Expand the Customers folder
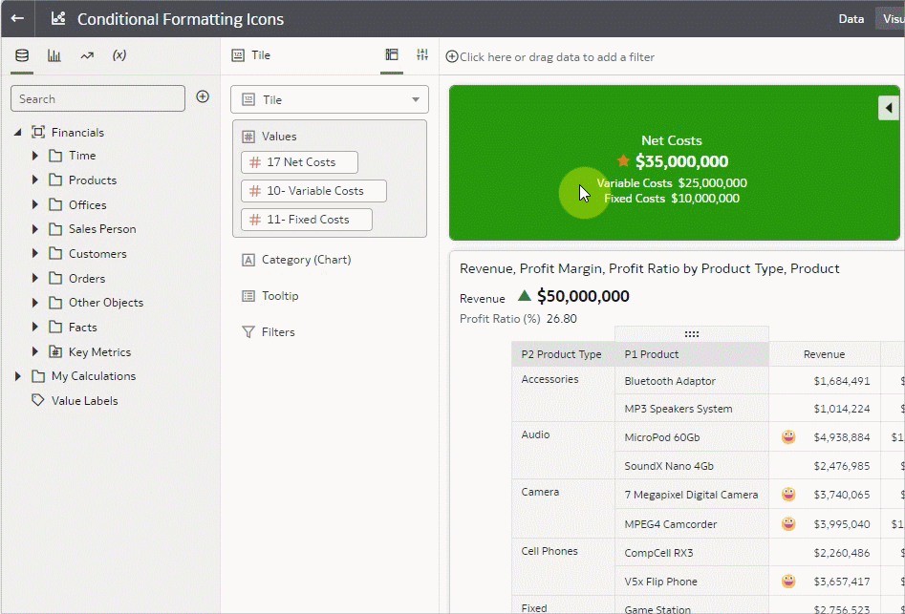The height and width of the screenshot is (614, 905). 34,253
